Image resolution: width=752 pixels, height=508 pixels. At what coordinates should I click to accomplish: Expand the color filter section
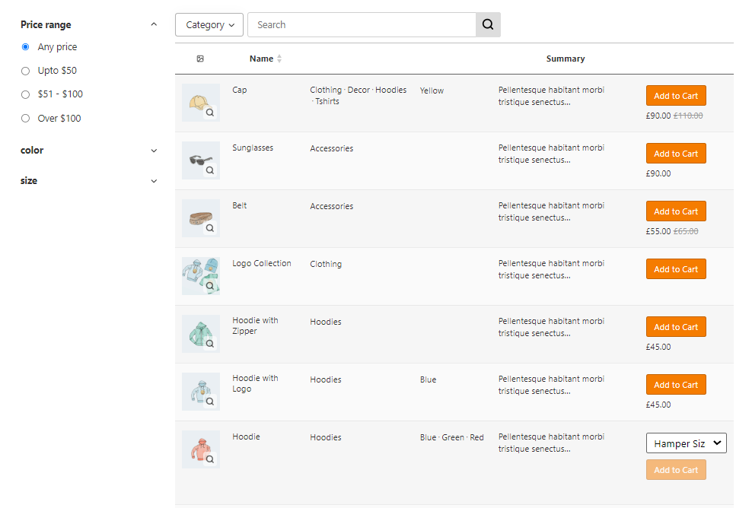(154, 151)
